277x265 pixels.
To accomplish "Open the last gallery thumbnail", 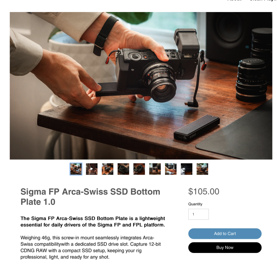I will [202, 169].
